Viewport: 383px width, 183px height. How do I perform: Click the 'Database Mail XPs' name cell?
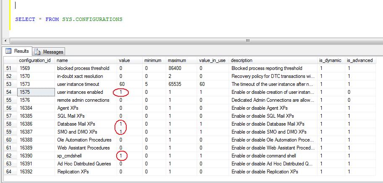pyautogui.click(x=86, y=124)
